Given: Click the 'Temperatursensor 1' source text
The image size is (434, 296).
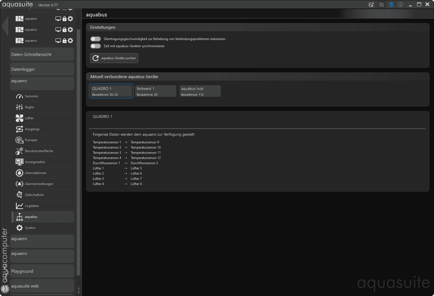Looking at the screenshot, I should [107, 142].
